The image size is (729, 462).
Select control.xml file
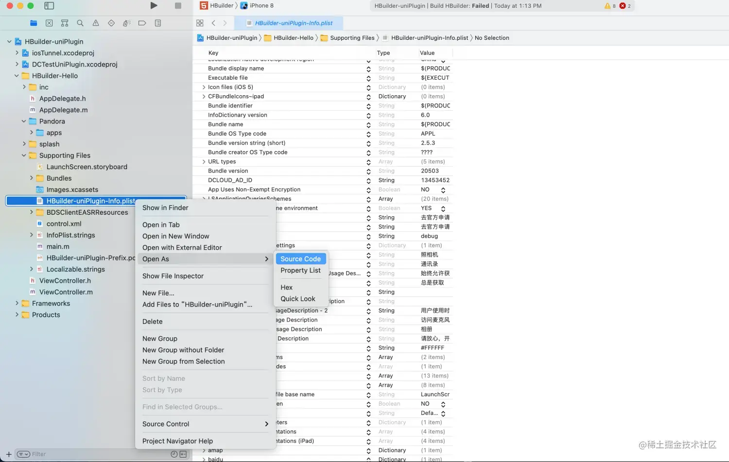(x=64, y=223)
